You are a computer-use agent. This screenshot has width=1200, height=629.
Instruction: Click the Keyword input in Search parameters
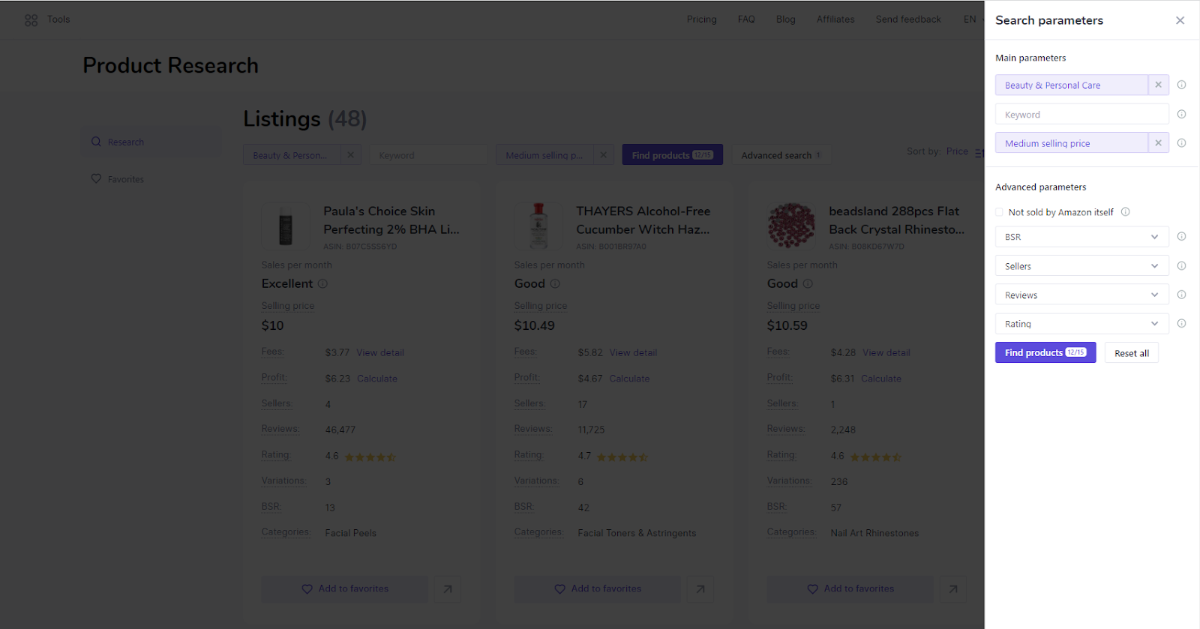pyautogui.click(x=1081, y=115)
